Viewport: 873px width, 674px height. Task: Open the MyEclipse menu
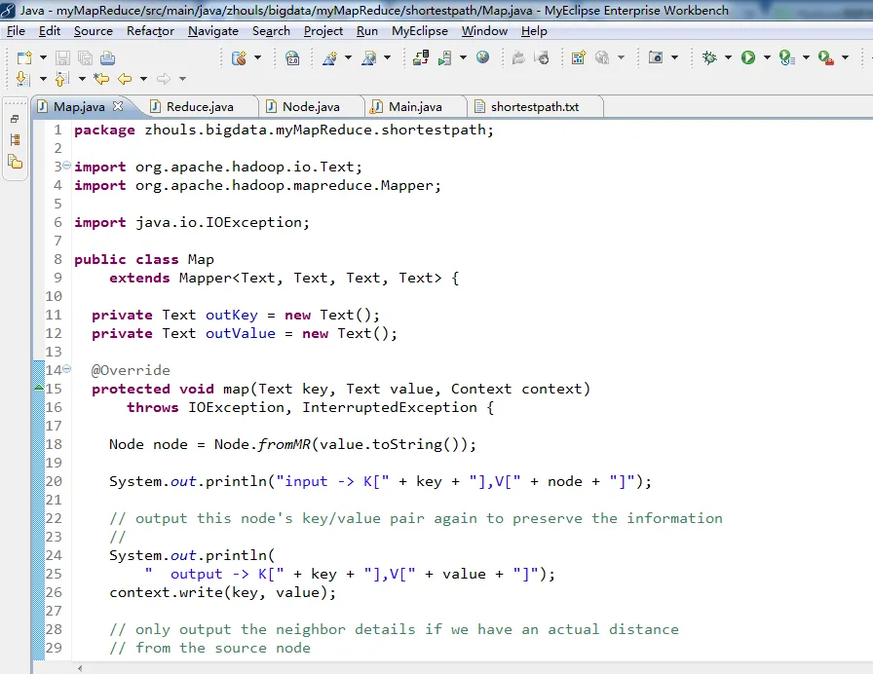click(420, 31)
